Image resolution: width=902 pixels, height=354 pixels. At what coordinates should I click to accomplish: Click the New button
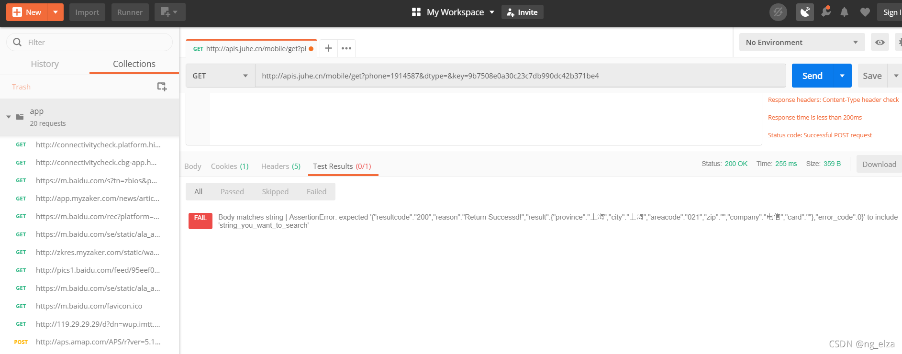coord(27,12)
